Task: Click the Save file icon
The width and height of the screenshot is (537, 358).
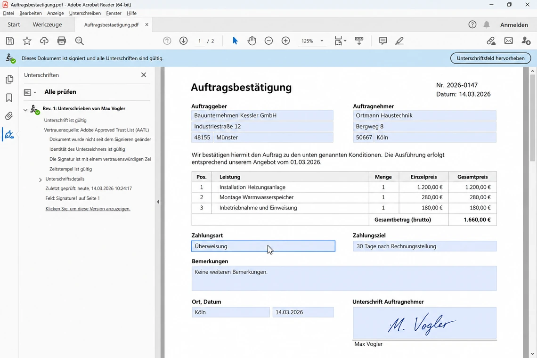Action: (x=10, y=41)
